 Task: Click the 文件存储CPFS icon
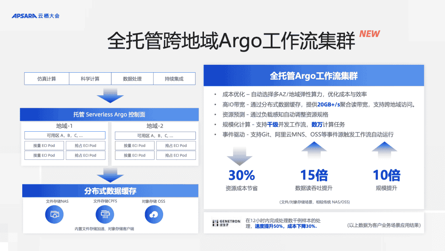(104, 214)
